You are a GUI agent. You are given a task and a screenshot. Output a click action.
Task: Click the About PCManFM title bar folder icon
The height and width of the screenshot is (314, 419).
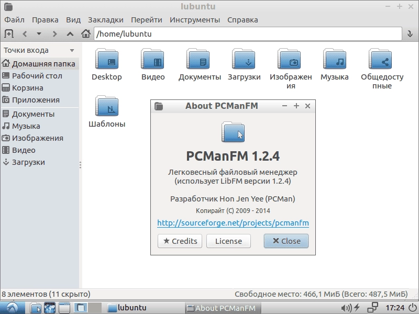pos(159,106)
